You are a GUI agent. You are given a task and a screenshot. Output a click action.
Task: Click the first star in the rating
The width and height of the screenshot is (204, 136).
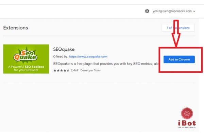point(55,70)
